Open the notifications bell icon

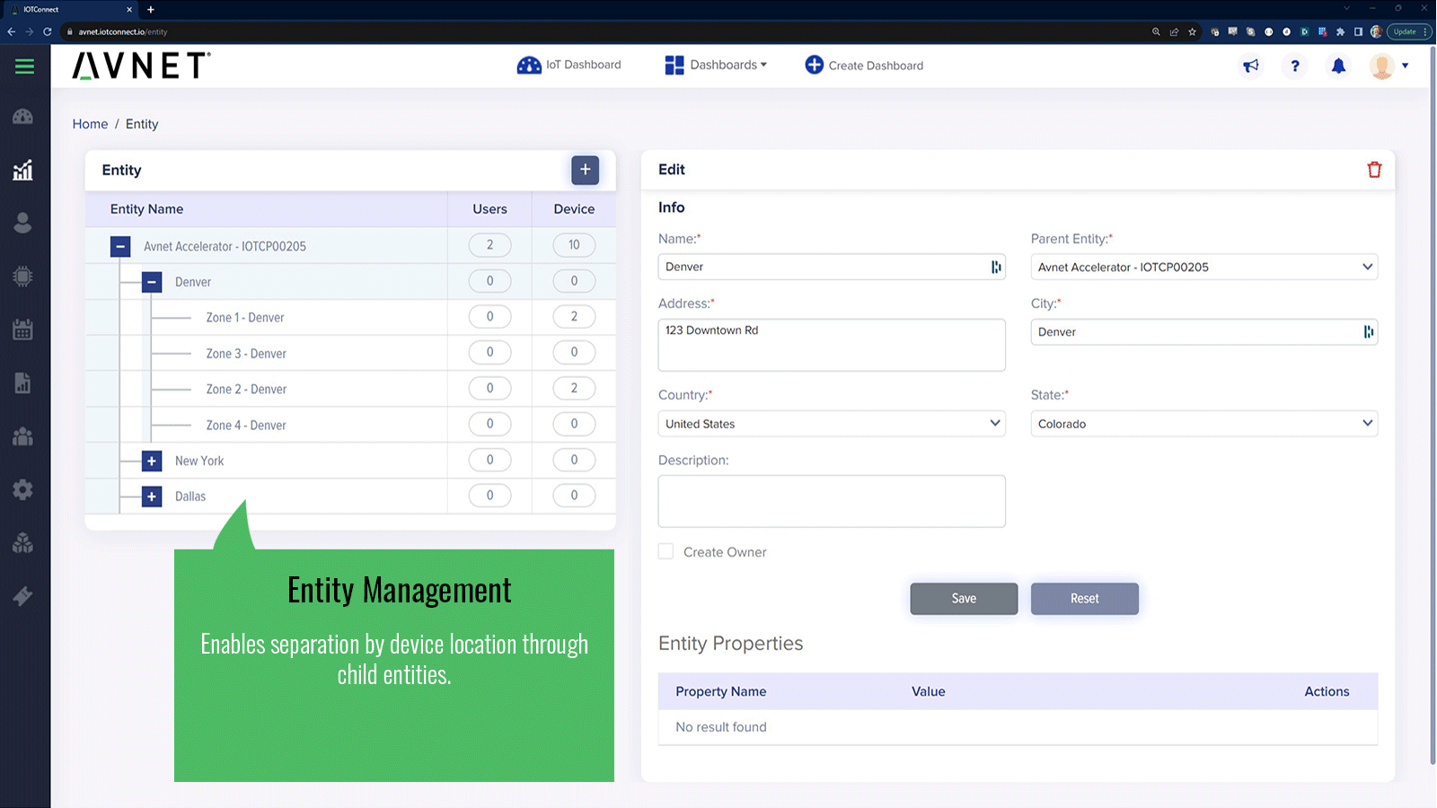point(1338,66)
